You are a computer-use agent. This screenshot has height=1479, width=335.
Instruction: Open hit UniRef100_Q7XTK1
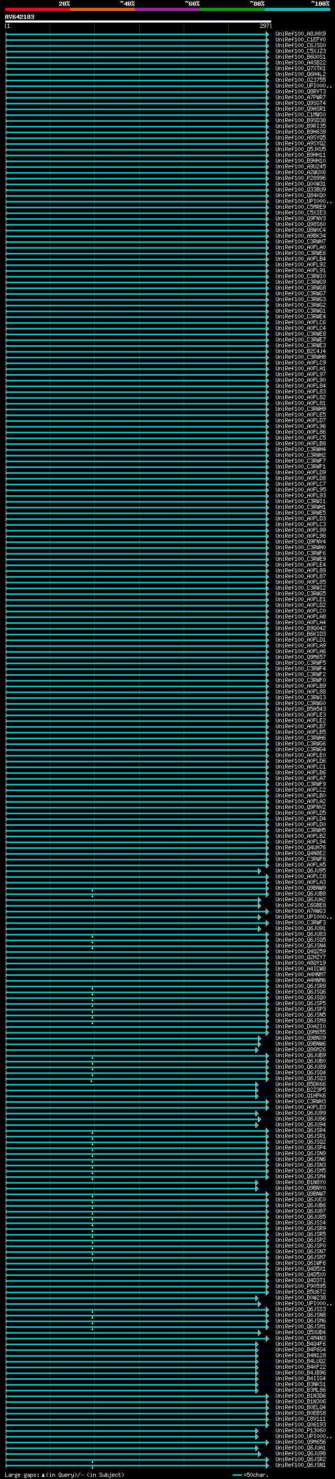click(x=300, y=68)
